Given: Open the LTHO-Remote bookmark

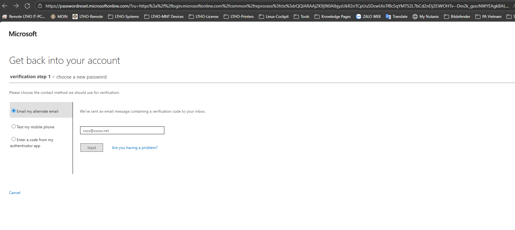Looking at the screenshot, I should coord(88,17).
